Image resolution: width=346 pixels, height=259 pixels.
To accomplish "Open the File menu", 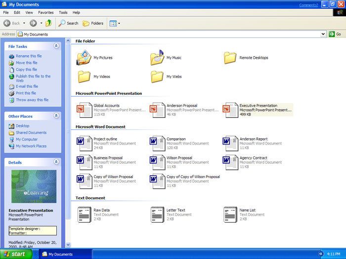I will (x=6, y=12).
